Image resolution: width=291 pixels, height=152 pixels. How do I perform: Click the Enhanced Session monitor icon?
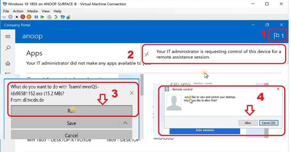(62, 17)
